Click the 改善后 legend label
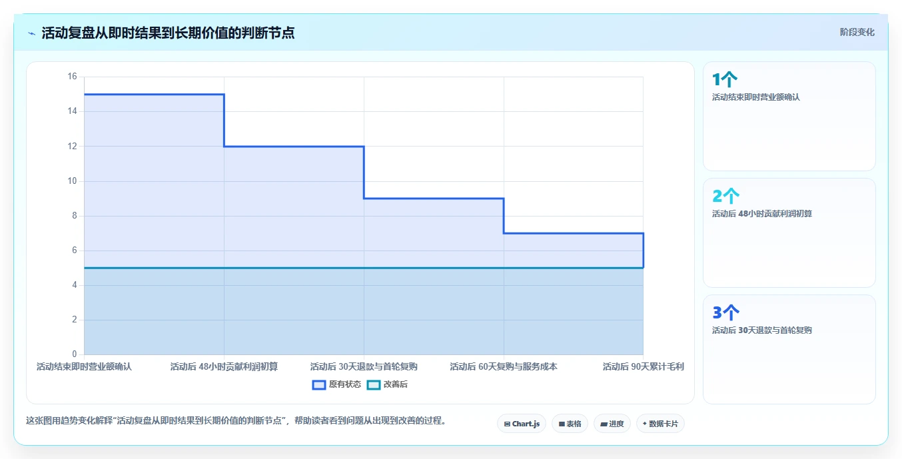This screenshot has height=459, width=902. point(396,384)
